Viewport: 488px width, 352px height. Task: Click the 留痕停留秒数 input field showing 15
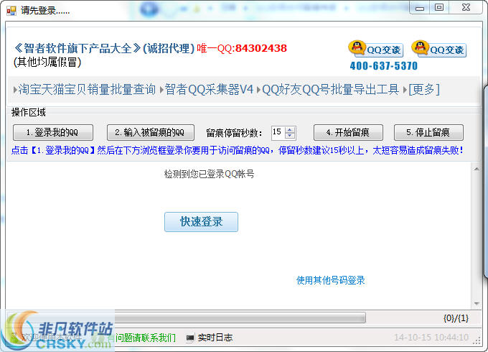(x=278, y=132)
